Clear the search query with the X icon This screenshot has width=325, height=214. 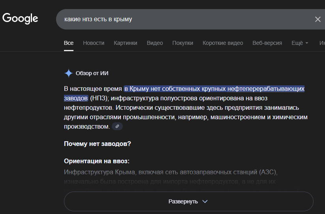click(317, 19)
